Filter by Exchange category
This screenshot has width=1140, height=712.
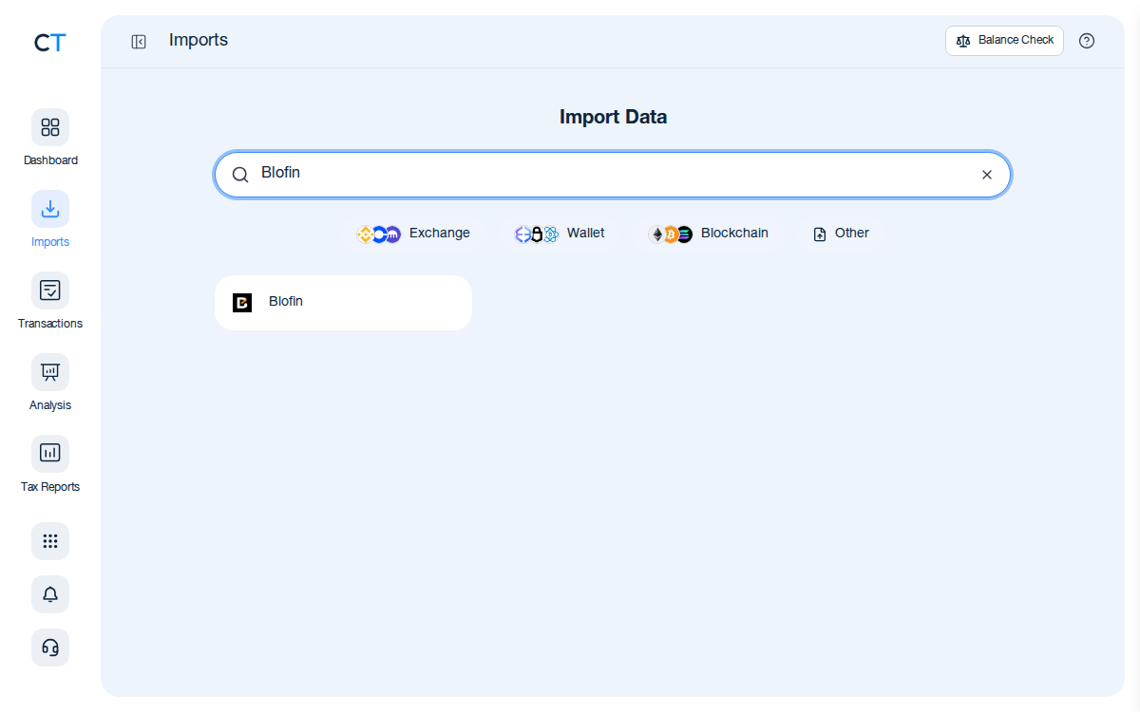413,234
